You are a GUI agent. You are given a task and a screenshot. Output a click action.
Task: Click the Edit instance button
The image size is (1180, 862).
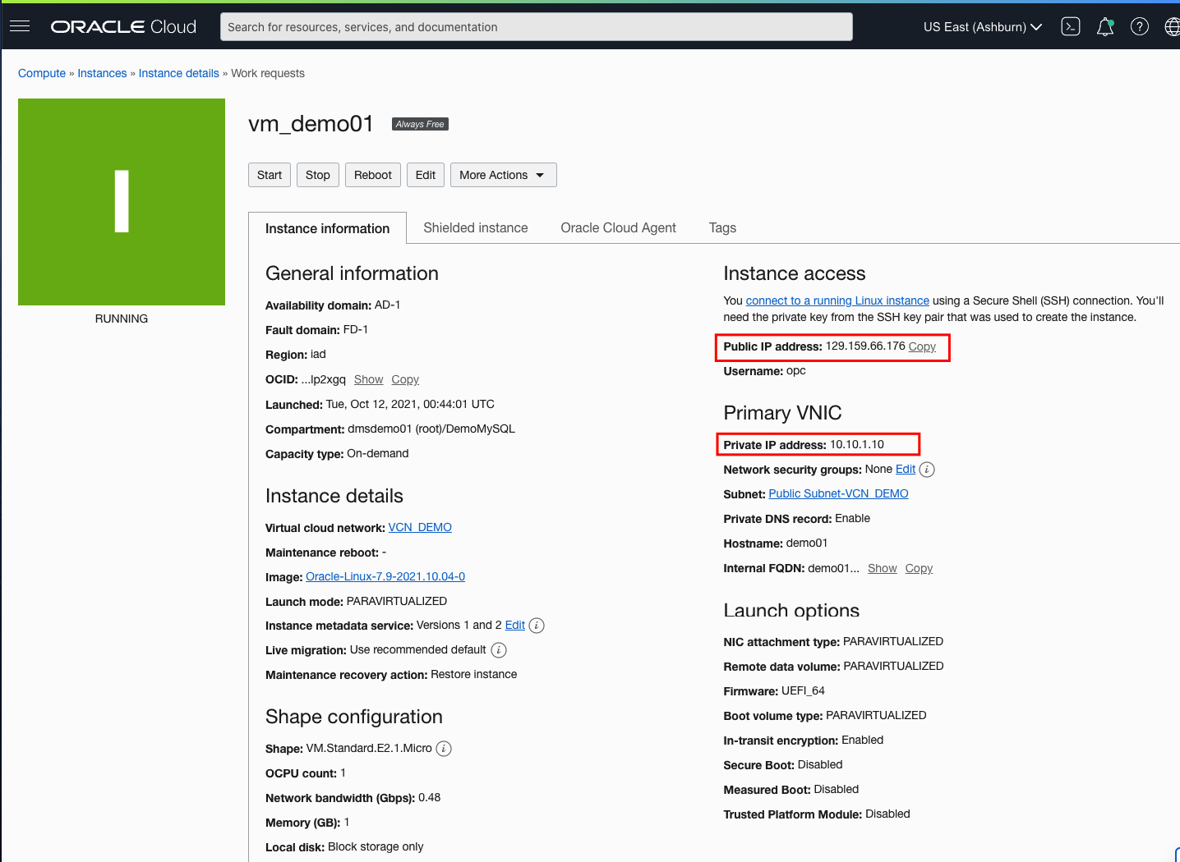tap(426, 175)
